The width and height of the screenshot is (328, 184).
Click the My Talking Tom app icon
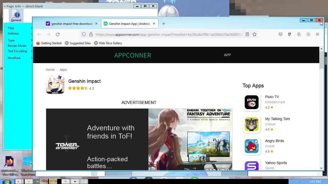coord(252,124)
